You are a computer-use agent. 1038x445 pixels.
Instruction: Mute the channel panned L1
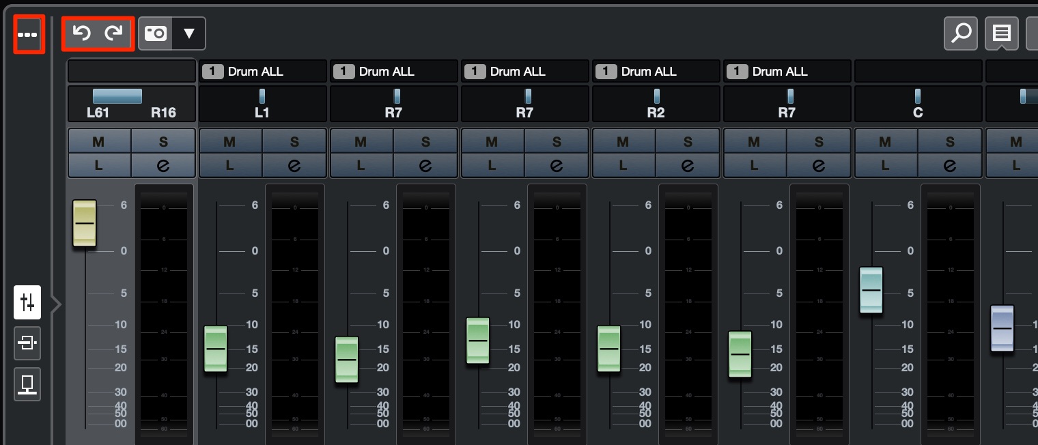click(229, 141)
